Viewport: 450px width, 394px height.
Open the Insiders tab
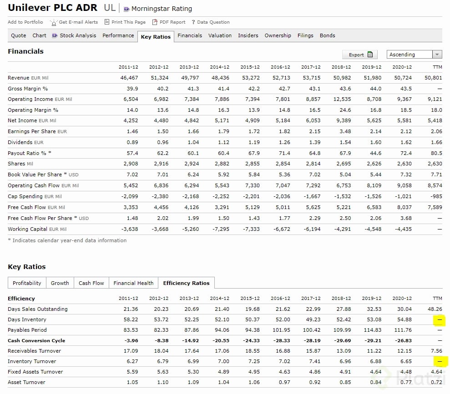(x=248, y=35)
